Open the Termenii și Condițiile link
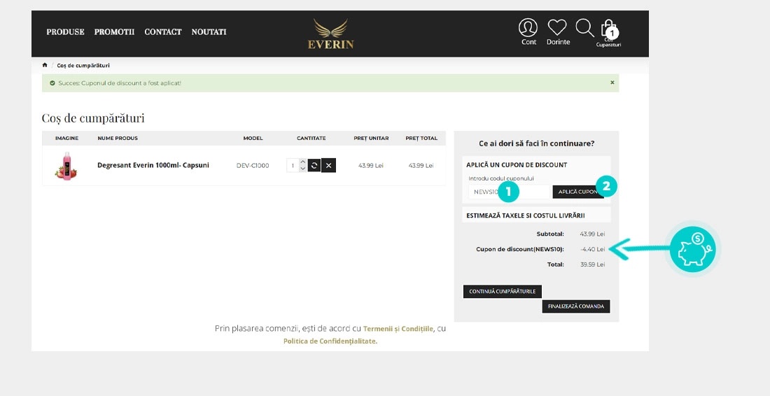The width and height of the screenshot is (770, 396). click(x=398, y=328)
